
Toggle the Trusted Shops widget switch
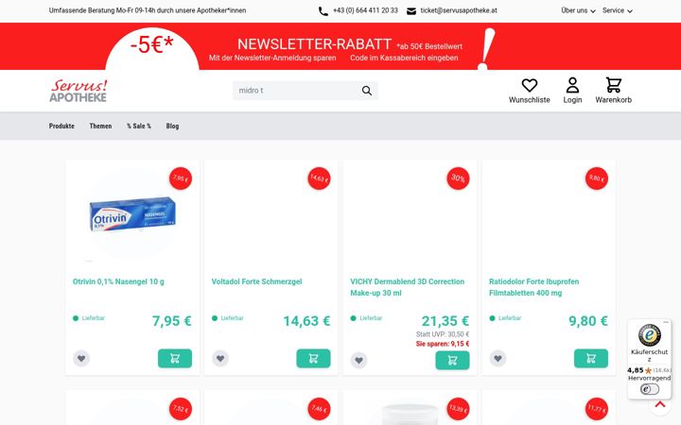pyautogui.click(x=649, y=389)
